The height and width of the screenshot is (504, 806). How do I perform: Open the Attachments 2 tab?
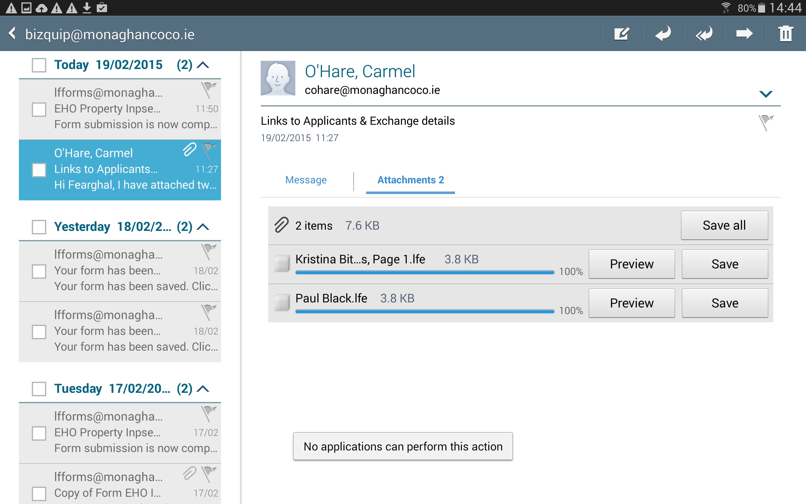coord(410,180)
